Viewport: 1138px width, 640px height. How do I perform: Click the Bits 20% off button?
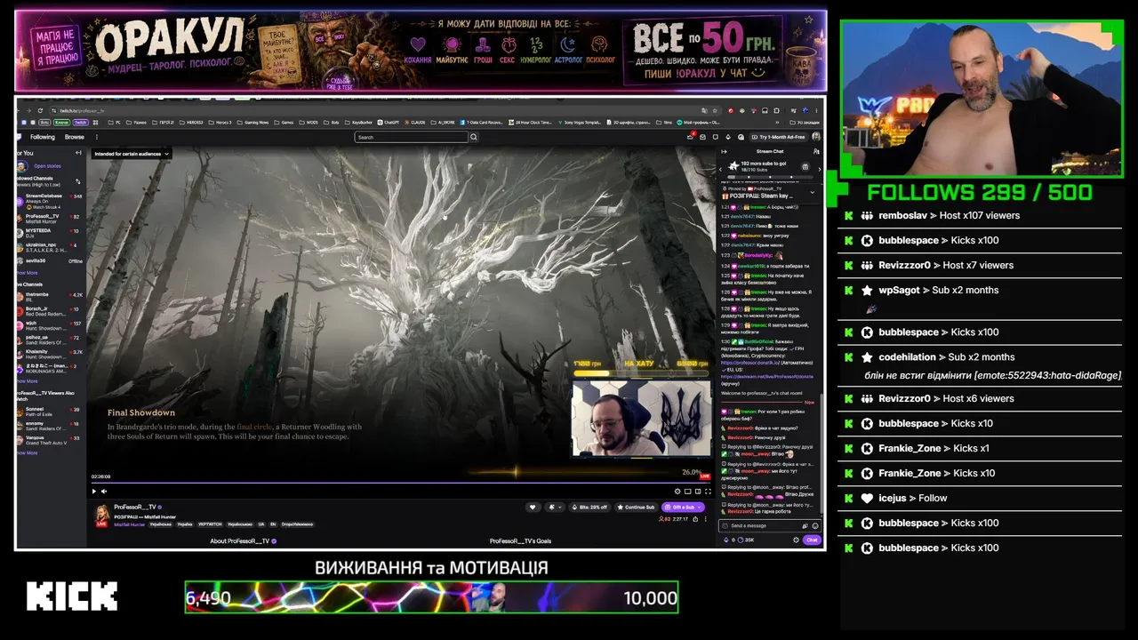pyautogui.click(x=589, y=507)
